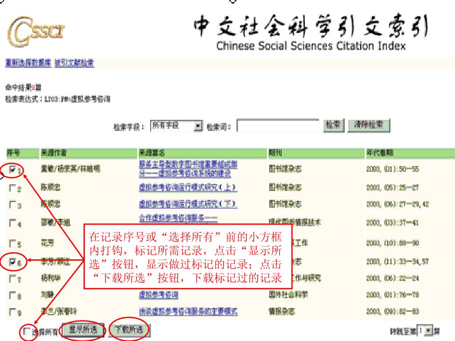Open the 转跳至第 page number dropdown
Viewport: 455px width, 341px height.
coord(425,330)
